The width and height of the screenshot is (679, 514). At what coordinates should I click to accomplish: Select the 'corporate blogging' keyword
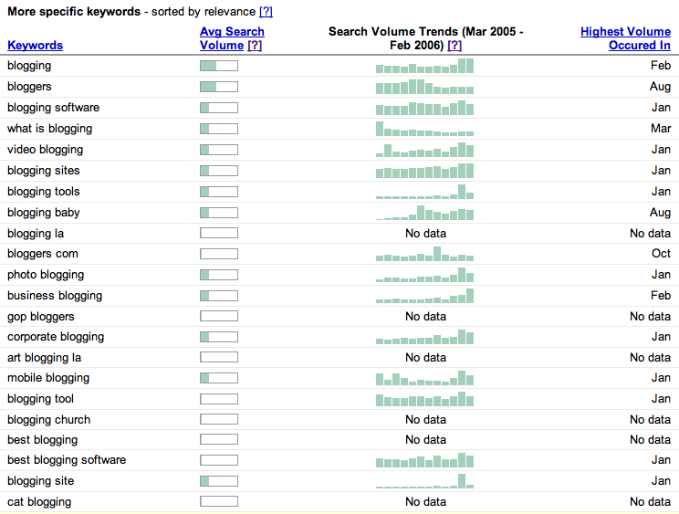[56, 337]
